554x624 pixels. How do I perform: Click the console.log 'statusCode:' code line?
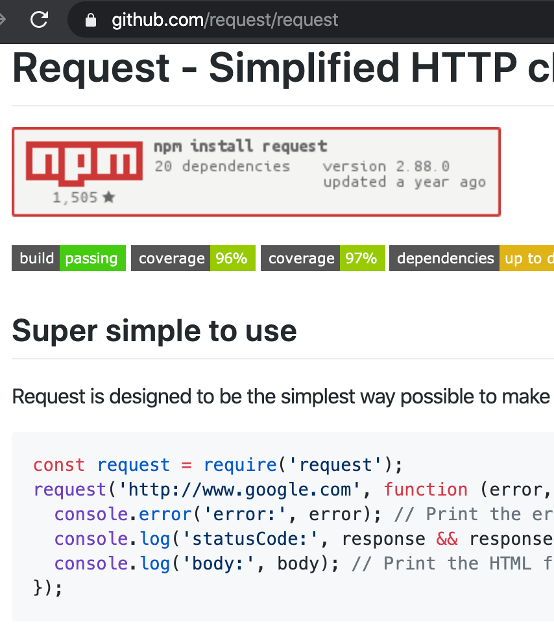point(304,539)
